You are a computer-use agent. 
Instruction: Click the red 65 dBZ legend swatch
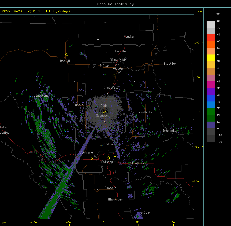point(211,38)
